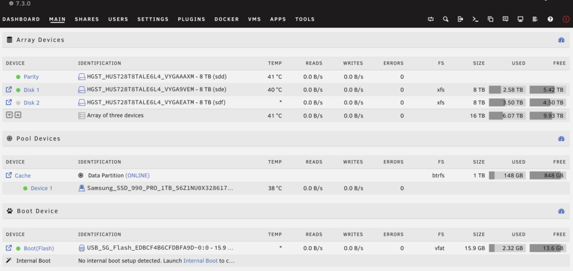Click the ONLINE status link
Screen dimensions: 573x271
pyautogui.click(x=138, y=176)
